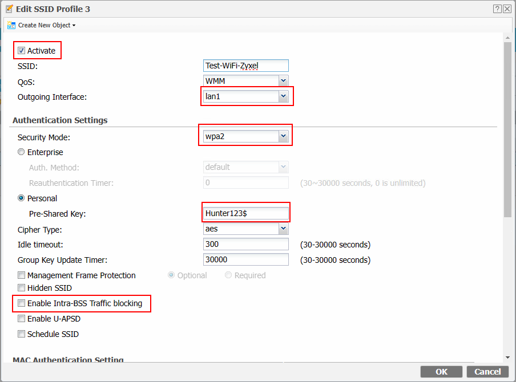
Task: Check Management Frame Protection
Action: point(21,275)
